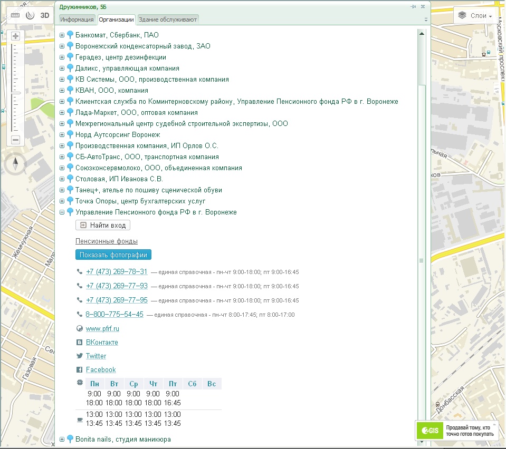Click map pin icon for Лада-Маркет
Viewport: 506px width, 449px height.
(70, 113)
